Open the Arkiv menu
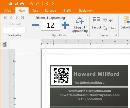Screen dimensions: 130x108 [8, 11]
